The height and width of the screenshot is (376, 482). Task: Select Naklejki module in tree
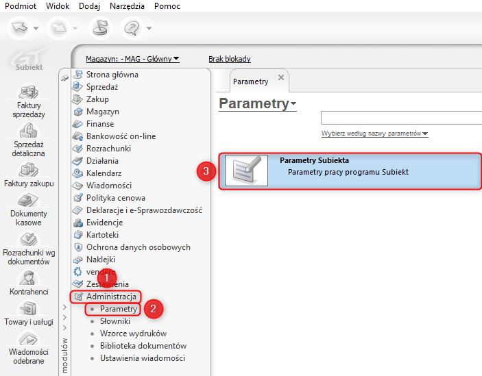[101, 260]
